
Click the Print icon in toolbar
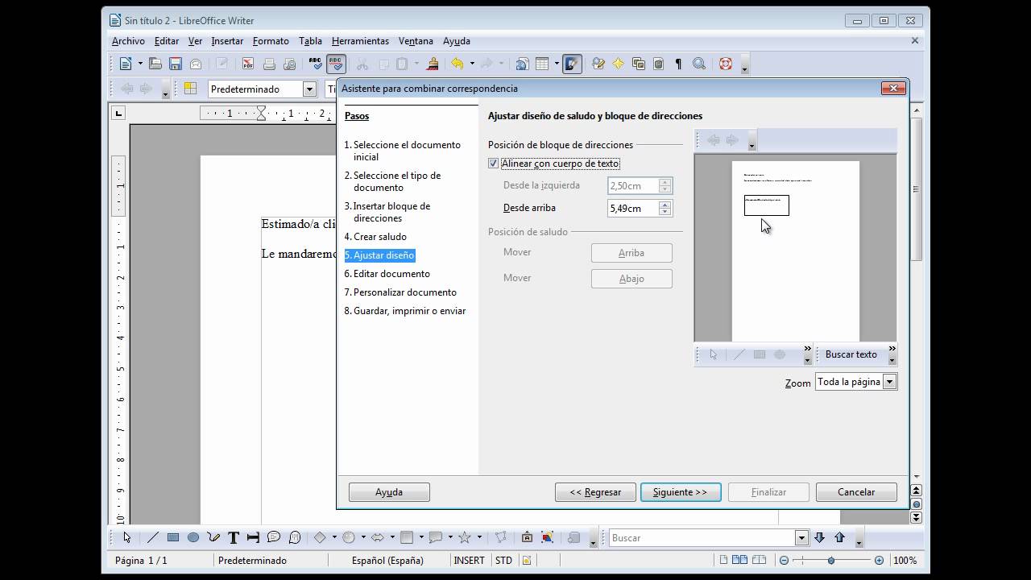[x=269, y=64]
